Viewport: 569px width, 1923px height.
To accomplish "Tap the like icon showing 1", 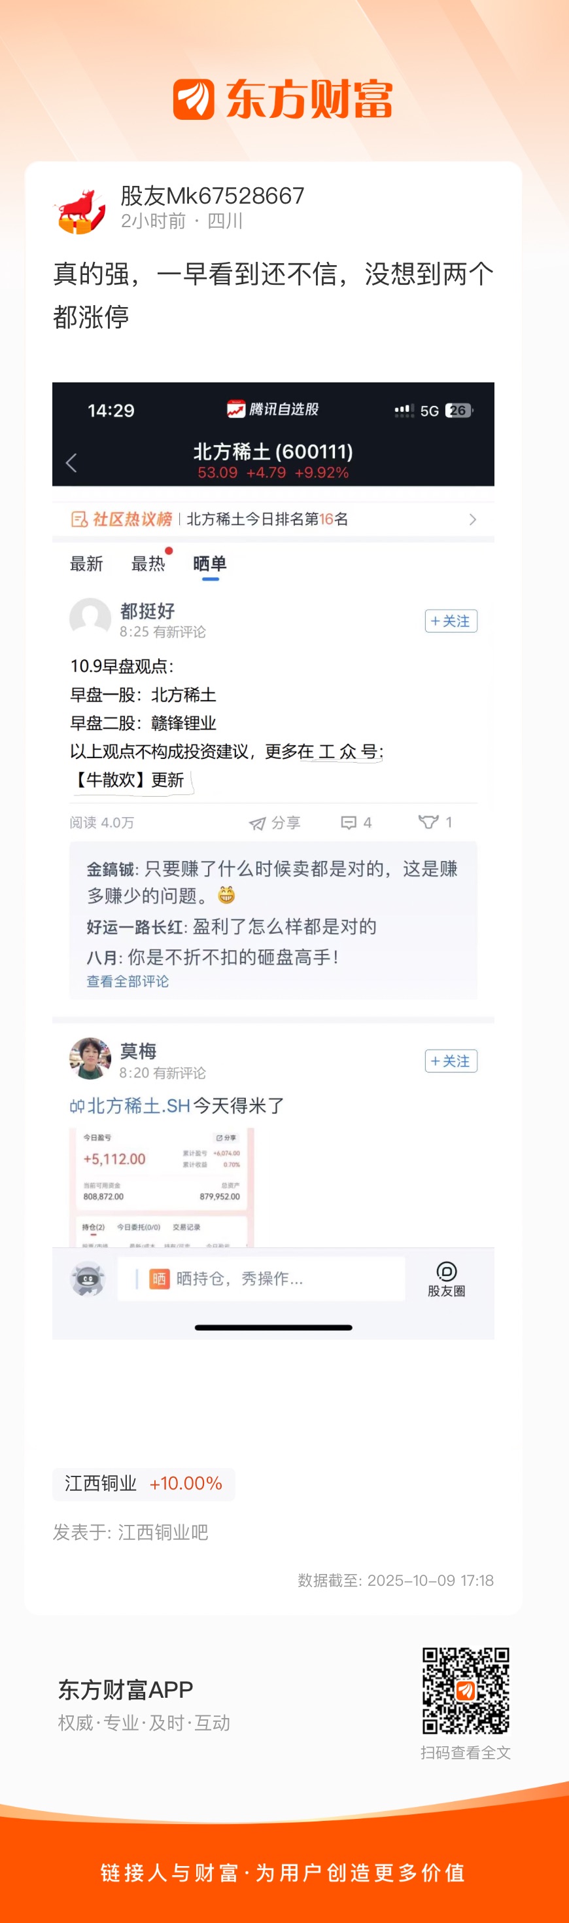I will (428, 822).
